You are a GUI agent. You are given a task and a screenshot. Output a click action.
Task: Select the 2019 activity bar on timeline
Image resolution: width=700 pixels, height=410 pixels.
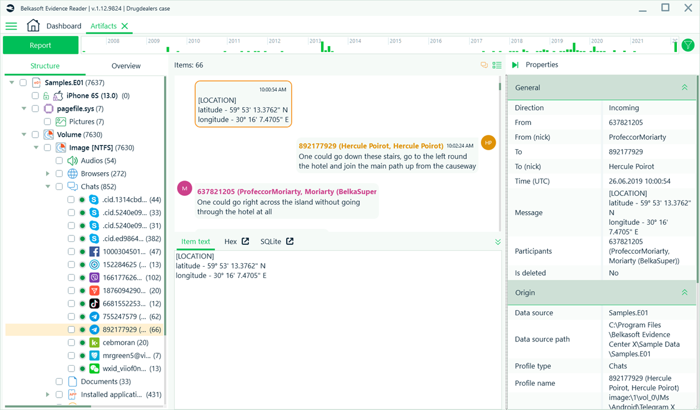(574, 47)
